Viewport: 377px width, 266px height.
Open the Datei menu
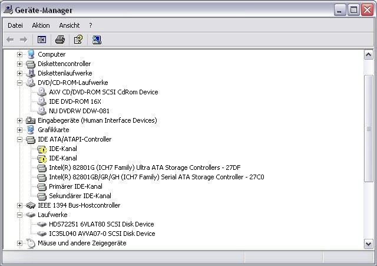(15, 25)
